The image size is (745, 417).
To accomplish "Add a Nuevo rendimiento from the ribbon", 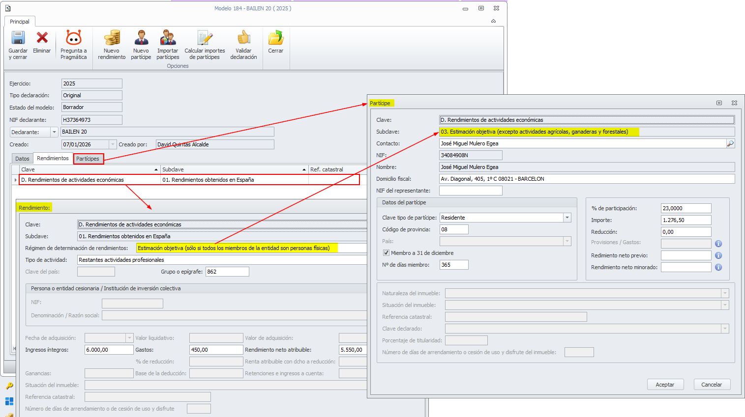I will (x=112, y=38).
